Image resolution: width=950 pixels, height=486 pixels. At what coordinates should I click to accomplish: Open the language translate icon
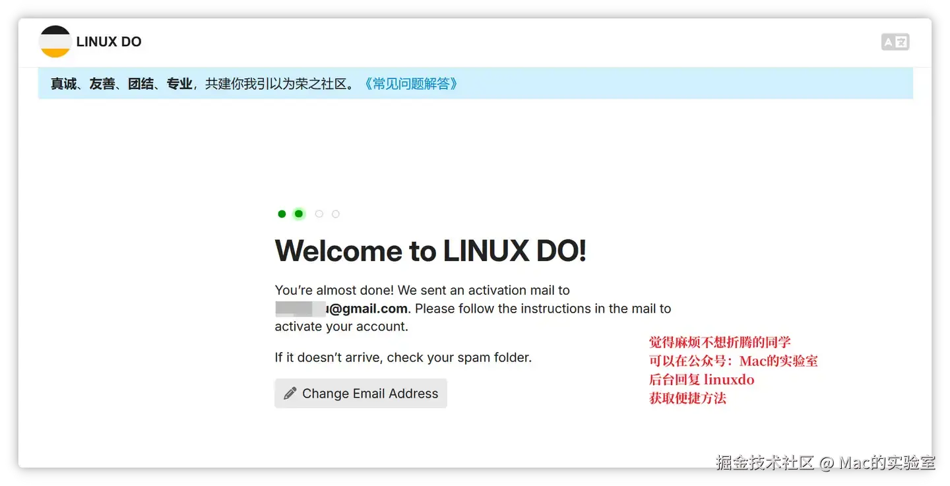tap(895, 42)
